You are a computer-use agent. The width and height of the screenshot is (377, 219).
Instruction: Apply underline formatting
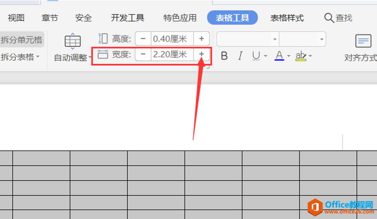coord(256,56)
